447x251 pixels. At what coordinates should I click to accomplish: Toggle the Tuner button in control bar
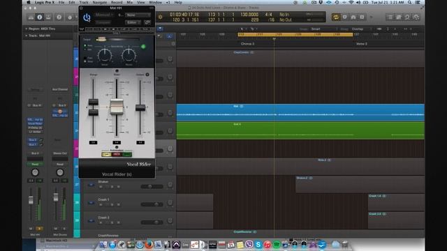353,17
